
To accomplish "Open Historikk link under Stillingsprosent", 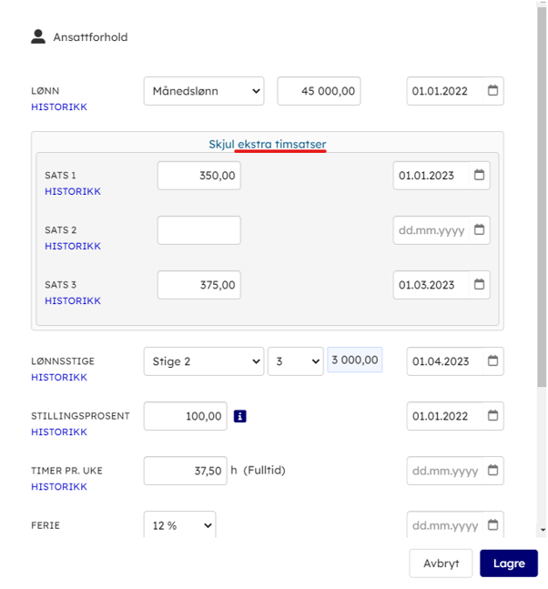I will click(x=59, y=432).
